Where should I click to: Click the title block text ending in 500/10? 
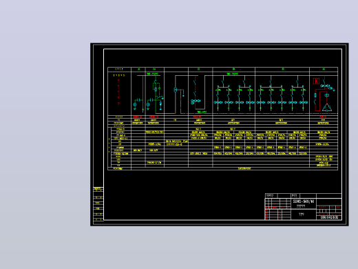(304, 201)
